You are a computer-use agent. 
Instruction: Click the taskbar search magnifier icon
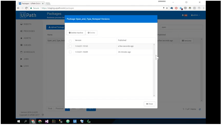(x=26, y=121)
